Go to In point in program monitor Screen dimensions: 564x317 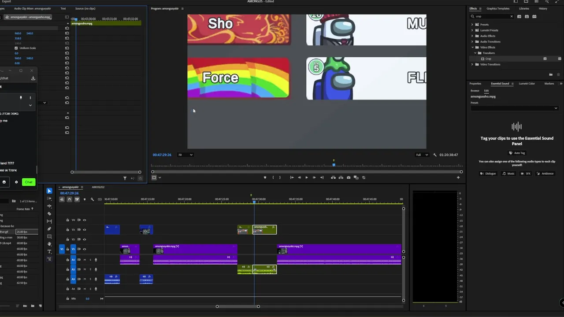(292, 177)
